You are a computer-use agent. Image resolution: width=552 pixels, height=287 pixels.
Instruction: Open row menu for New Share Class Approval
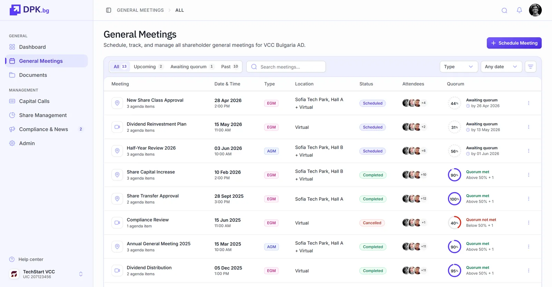529,103
